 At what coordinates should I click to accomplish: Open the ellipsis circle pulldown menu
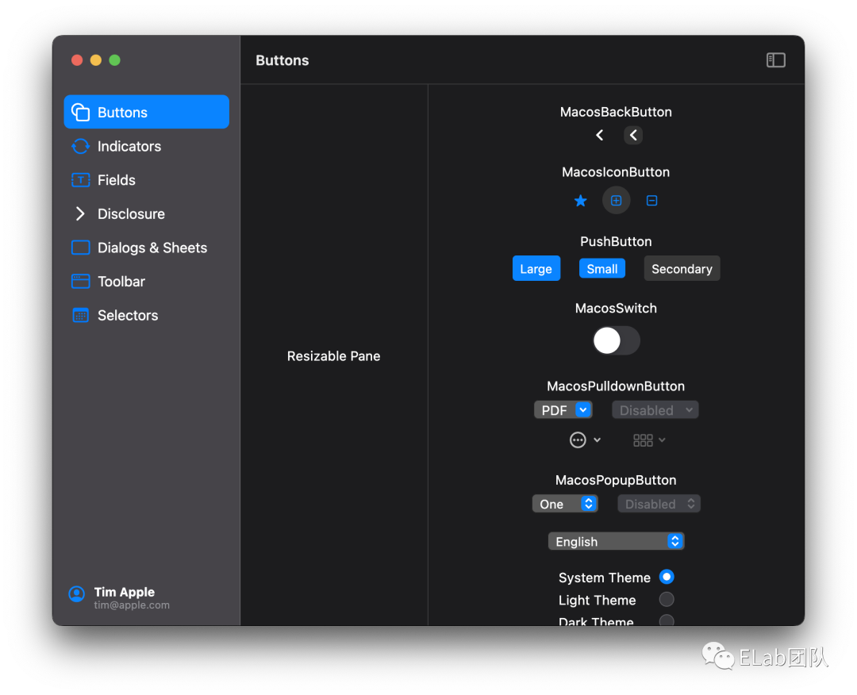[x=585, y=440]
